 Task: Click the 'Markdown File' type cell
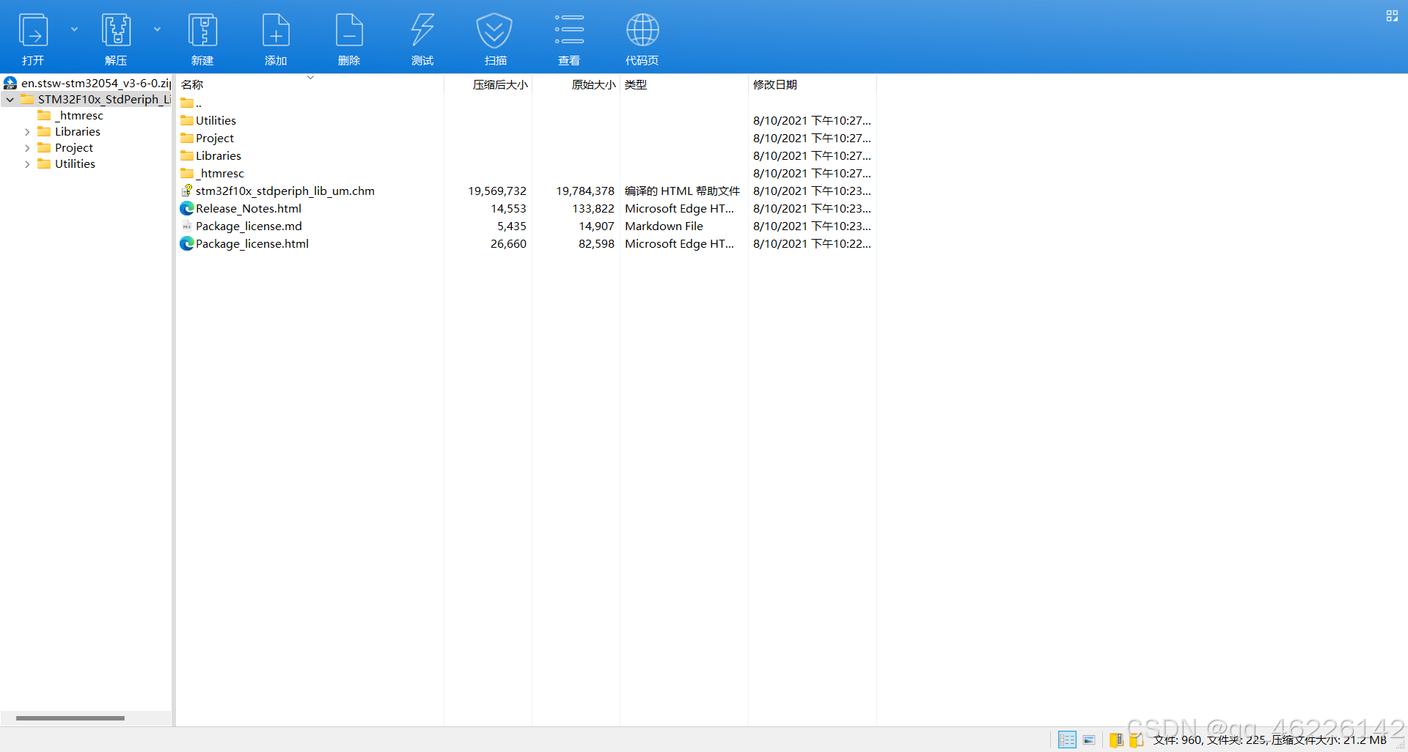(664, 226)
